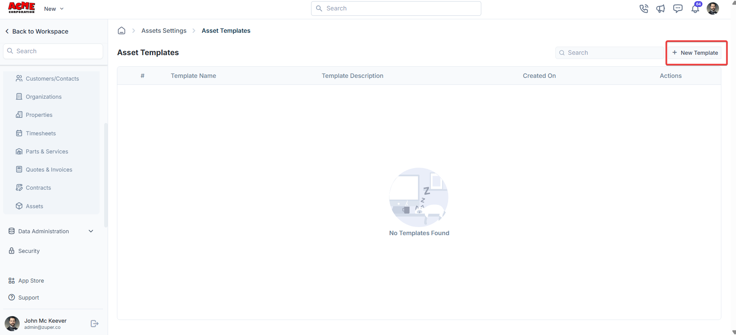736x335 pixels.
Task: Click Asset Templates breadcrumb
Action: click(226, 30)
